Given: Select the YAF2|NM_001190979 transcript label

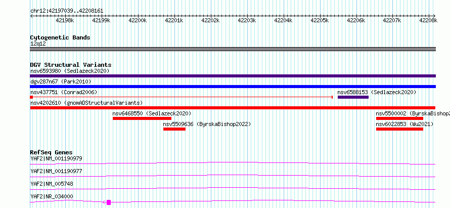Looking at the screenshot, I should [x=56, y=158].
